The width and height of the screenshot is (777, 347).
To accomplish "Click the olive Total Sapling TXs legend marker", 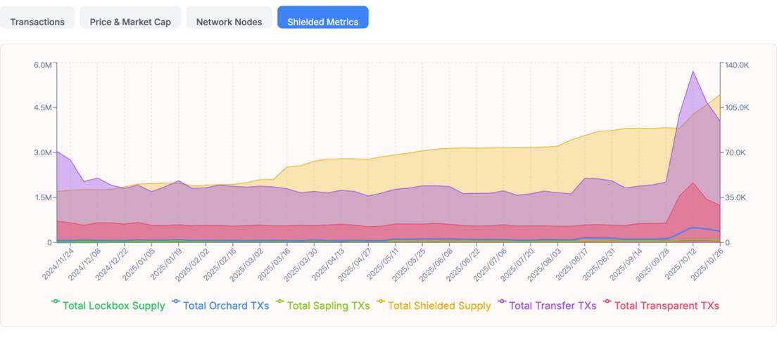I will click(280, 302).
